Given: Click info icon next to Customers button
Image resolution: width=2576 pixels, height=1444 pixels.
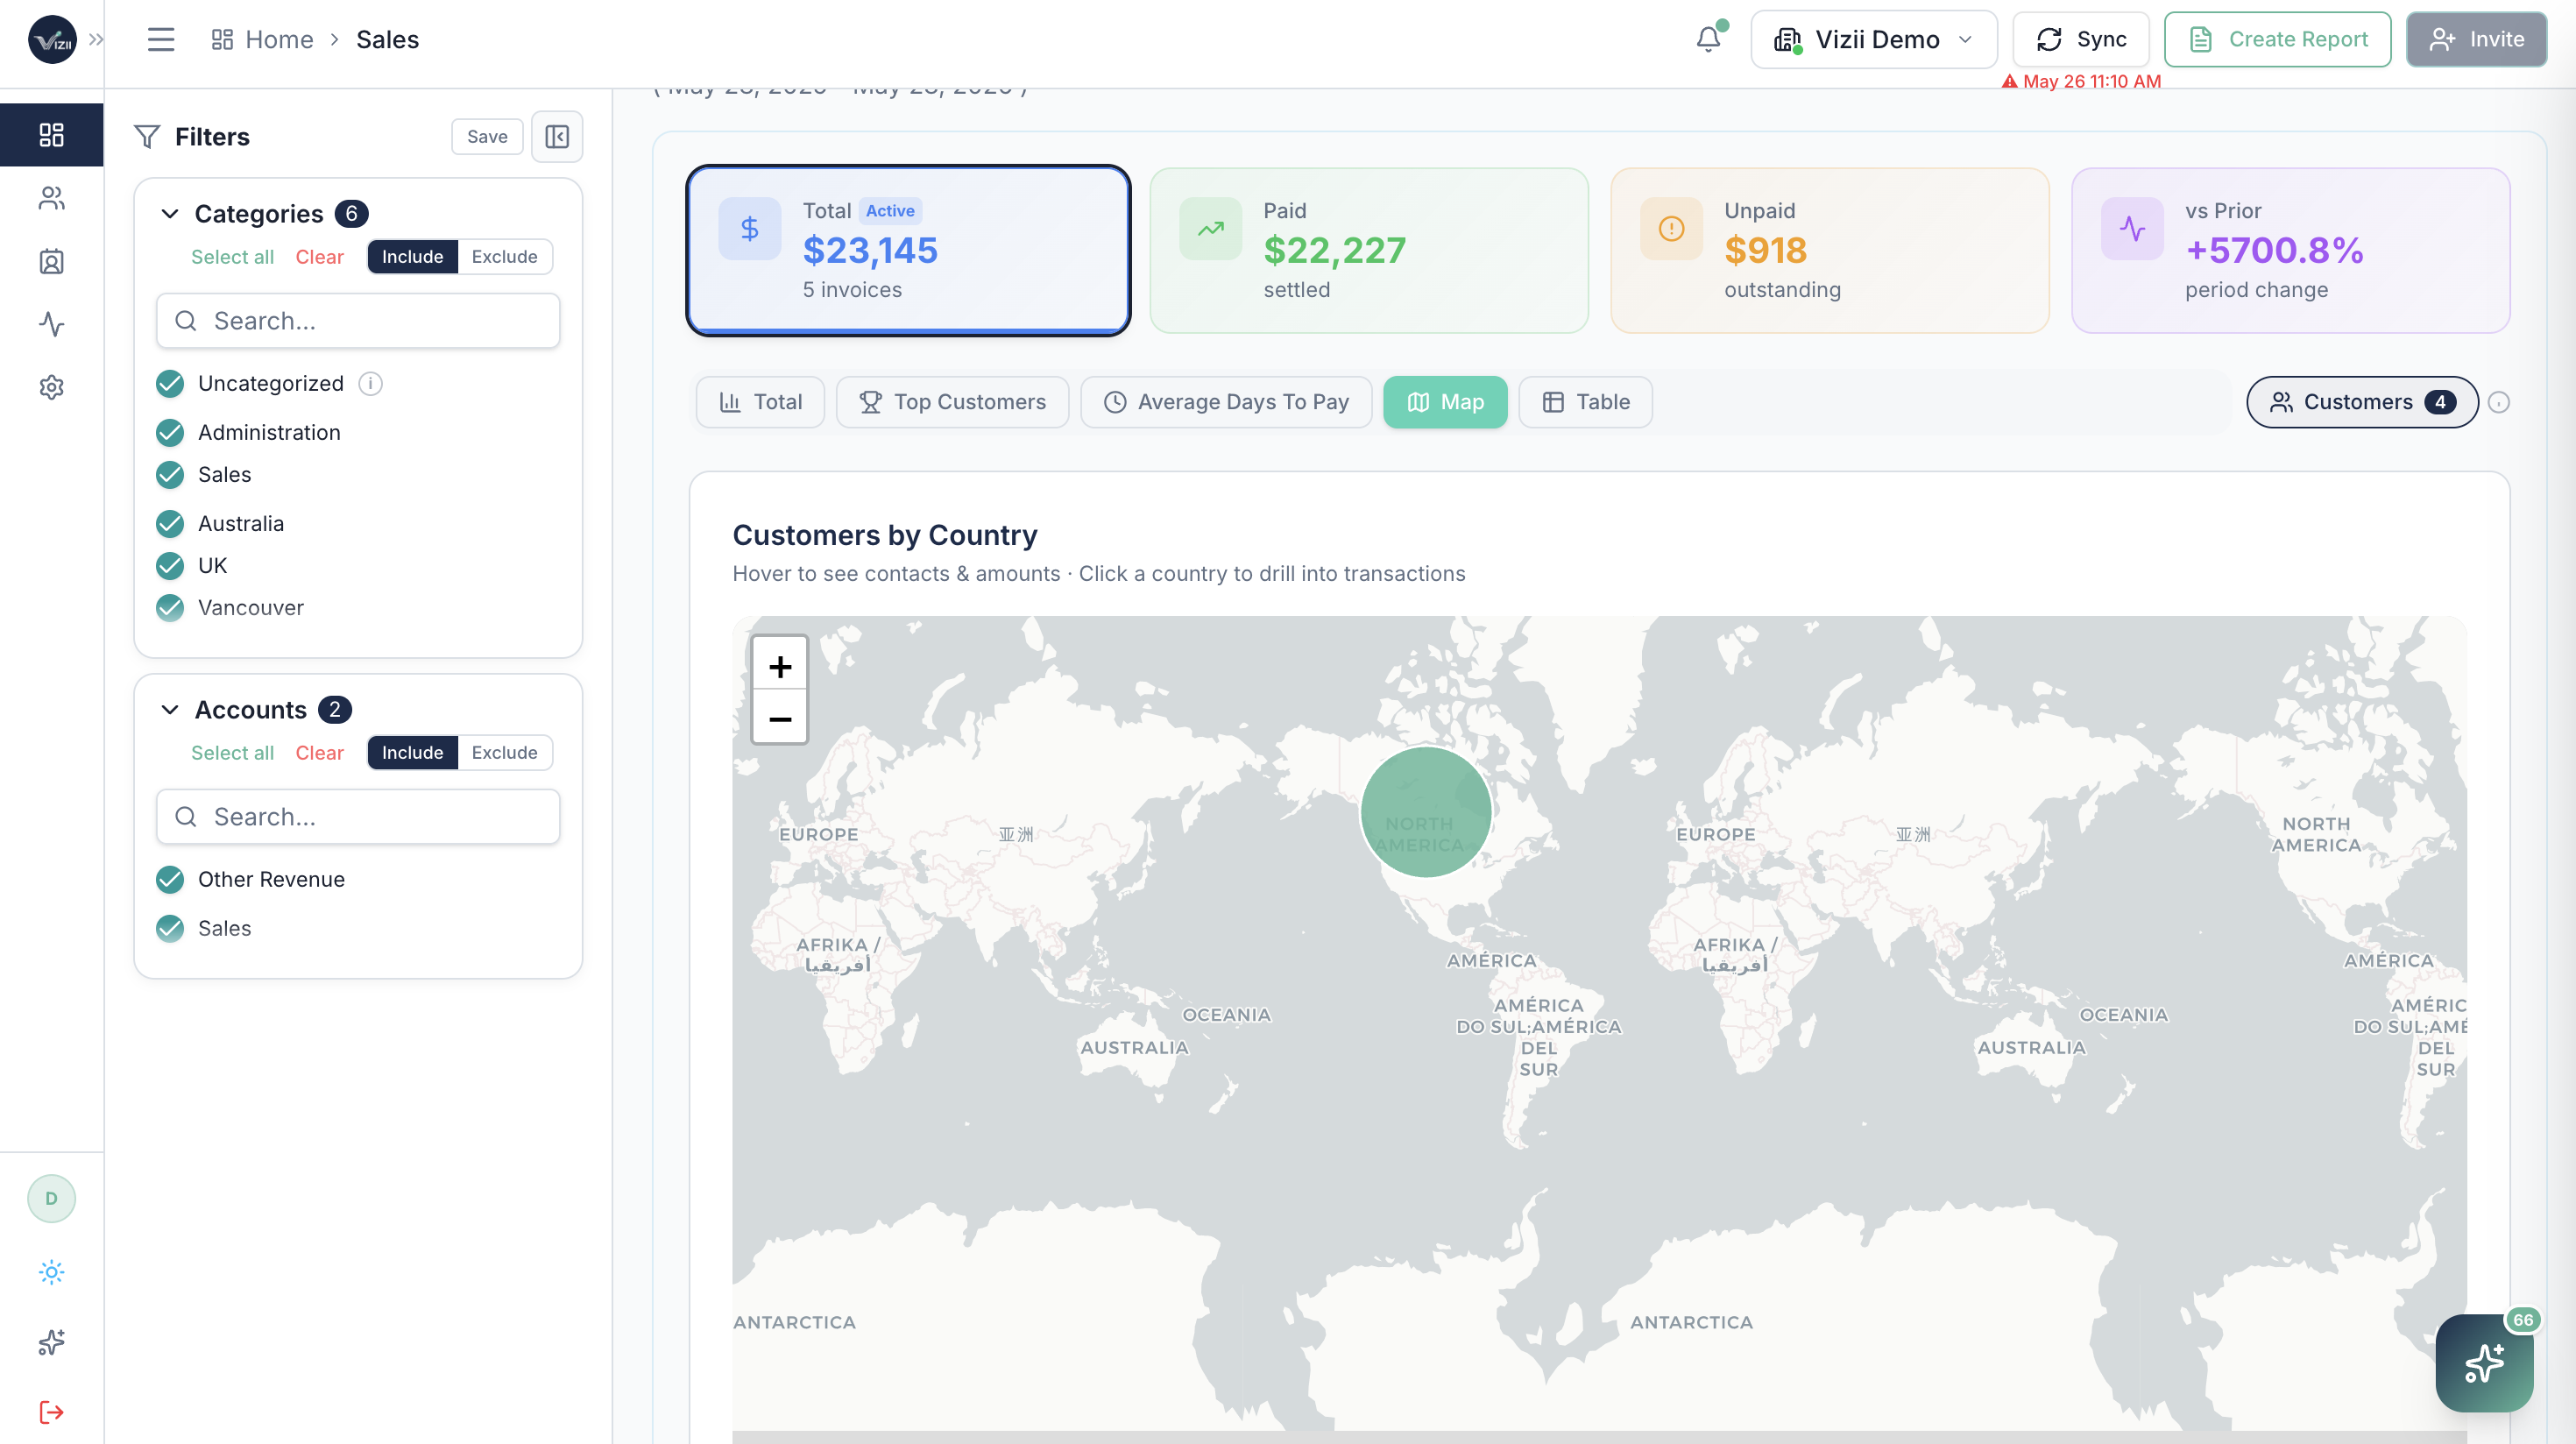Looking at the screenshot, I should click(2499, 402).
